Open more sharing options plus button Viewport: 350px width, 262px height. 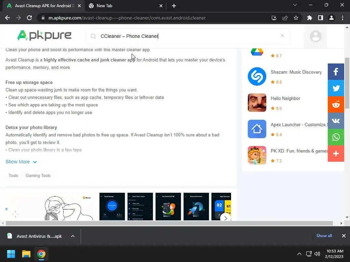point(336,154)
